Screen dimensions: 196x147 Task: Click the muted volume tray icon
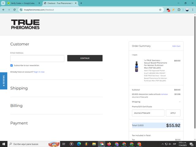(170, 144)
